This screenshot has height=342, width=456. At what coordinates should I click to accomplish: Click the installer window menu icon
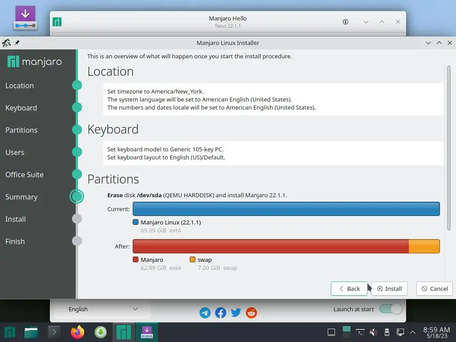6,43
